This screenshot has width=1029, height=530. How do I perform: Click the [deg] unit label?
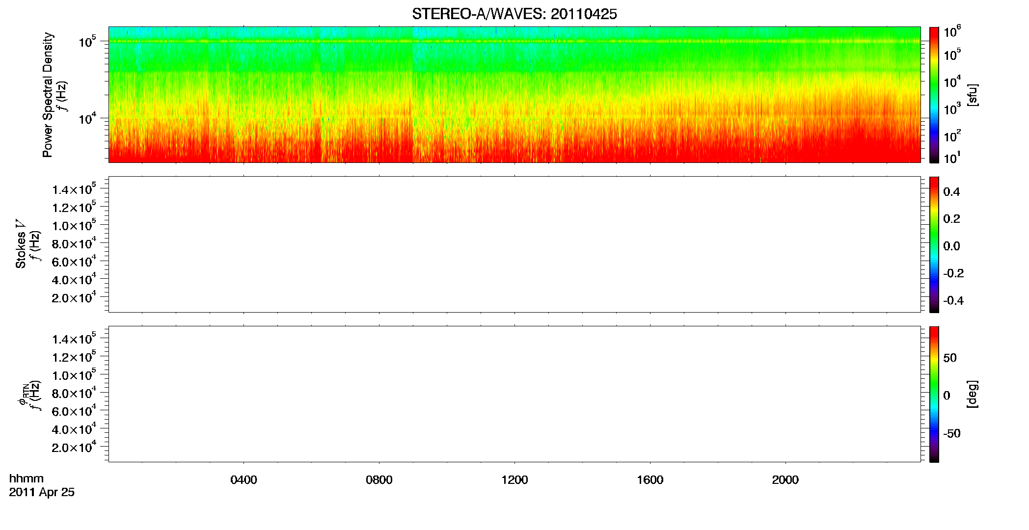pyautogui.click(x=973, y=394)
